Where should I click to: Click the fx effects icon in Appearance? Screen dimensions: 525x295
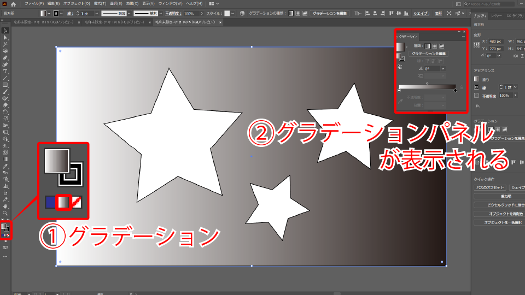coord(477,105)
